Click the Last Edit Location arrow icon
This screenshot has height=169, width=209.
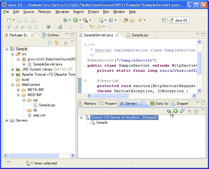tap(92, 27)
